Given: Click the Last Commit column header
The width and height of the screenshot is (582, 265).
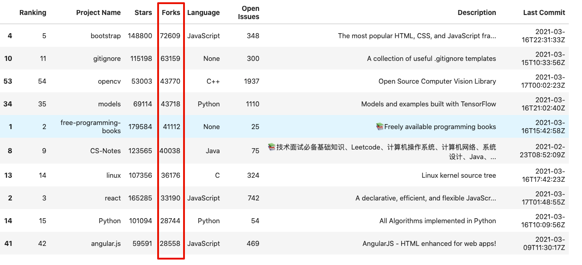Looking at the screenshot, I should coord(544,13).
